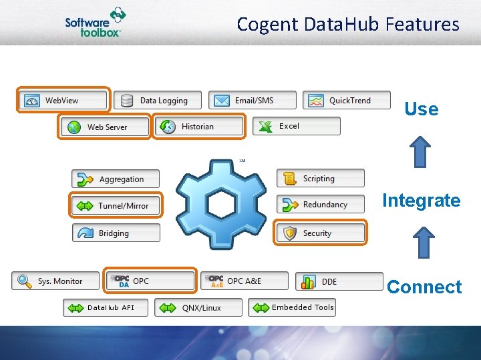Click the 'Cogent DataHub Features' title
Image resolution: width=481 pixels, height=360 pixels.
pyautogui.click(x=348, y=25)
